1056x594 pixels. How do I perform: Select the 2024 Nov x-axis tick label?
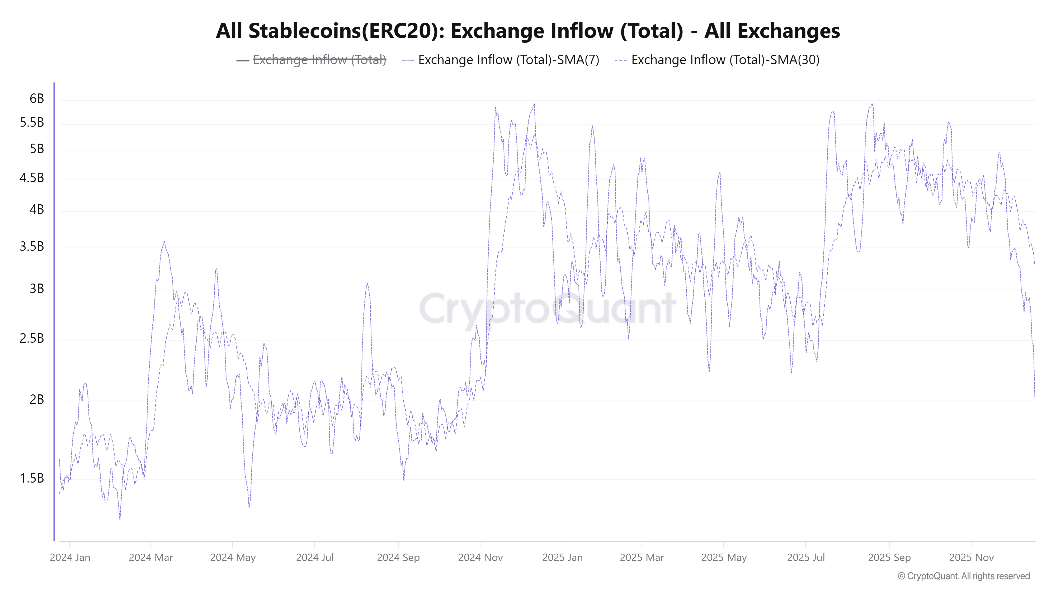tap(480, 558)
